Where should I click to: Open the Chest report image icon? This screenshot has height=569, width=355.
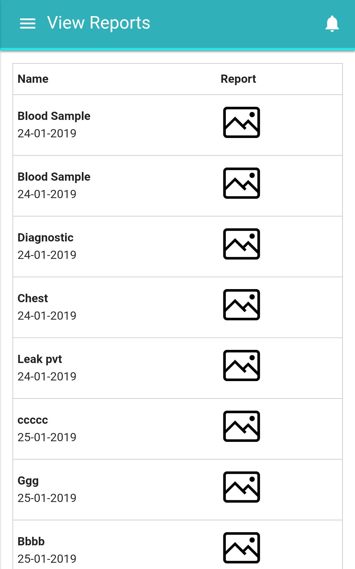pos(242,305)
